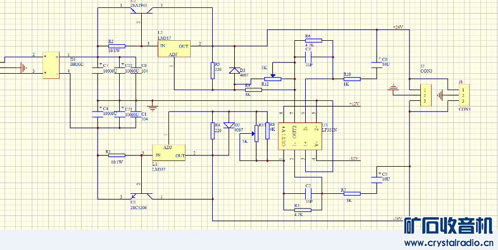Select capacitor C7 10000U

click(x=98, y=70)
